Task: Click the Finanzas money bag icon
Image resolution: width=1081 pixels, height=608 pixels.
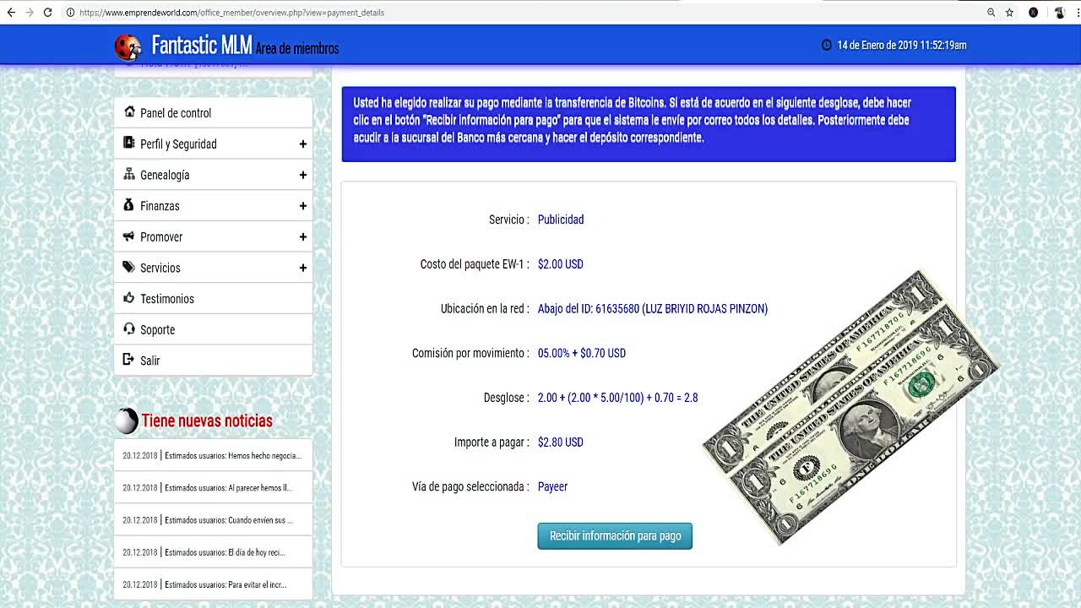Action: click(129, 205)
